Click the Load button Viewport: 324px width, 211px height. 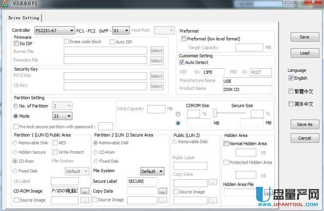[x=304, y=53]
